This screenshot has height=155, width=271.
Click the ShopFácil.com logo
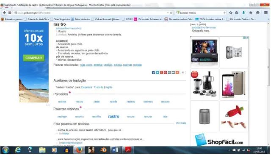[219, 140]
